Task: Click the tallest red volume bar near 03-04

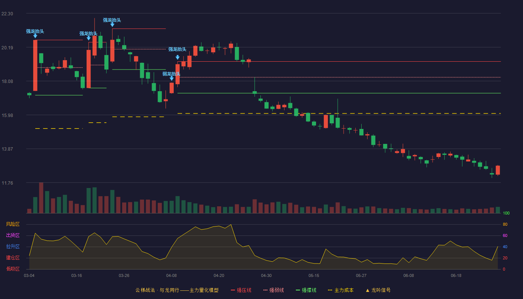Action: pos(41,198)
